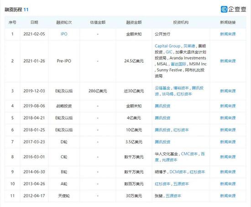Open the 富达国际 investor link
251x207 pixels.
(x=178, y=64)
